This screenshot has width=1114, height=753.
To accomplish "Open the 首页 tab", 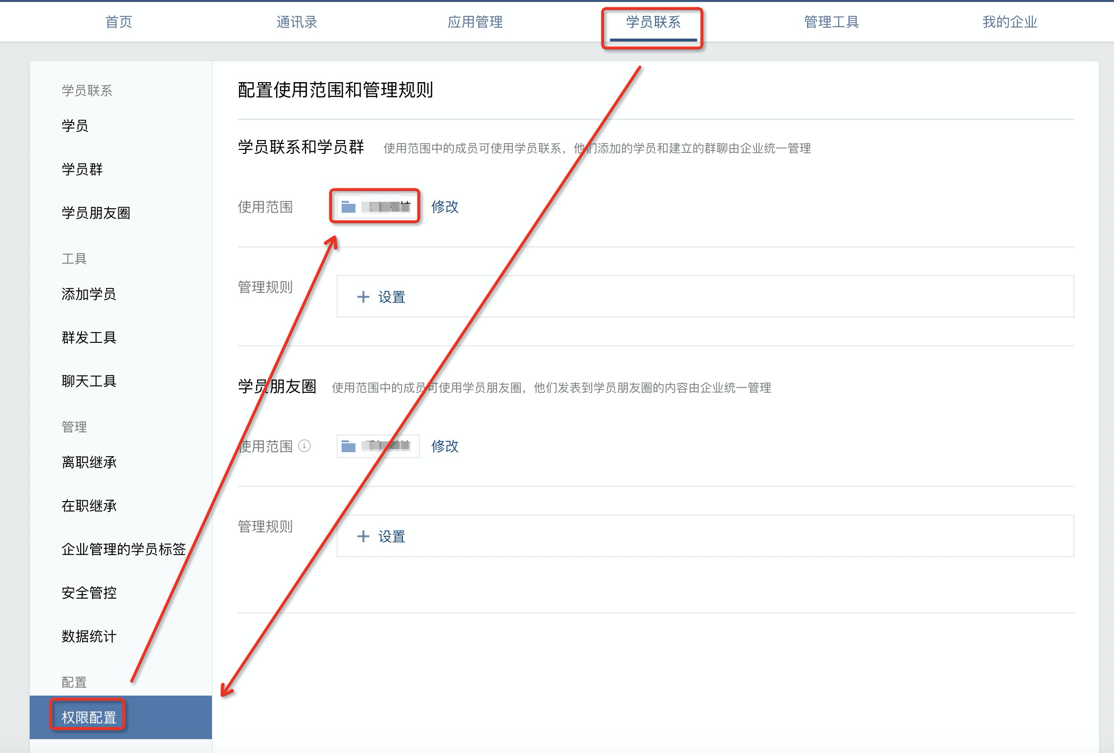I will [x=119, y=22].
